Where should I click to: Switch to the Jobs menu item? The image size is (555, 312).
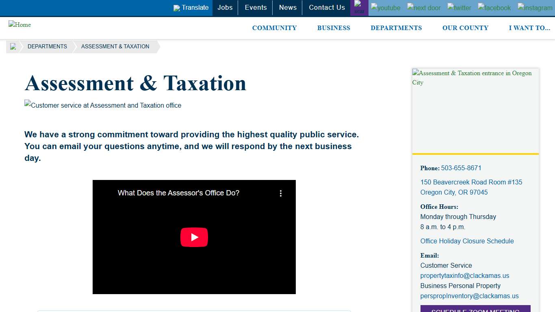[x=225, y=7]
